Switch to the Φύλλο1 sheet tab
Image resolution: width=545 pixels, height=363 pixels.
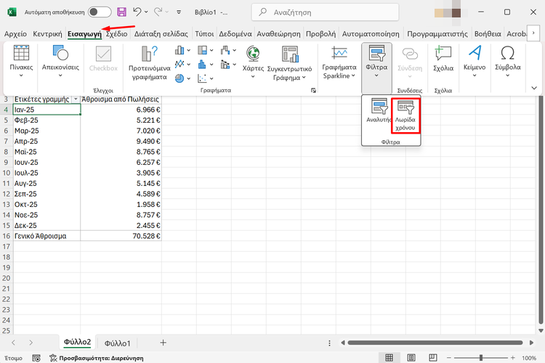pos(118,343)
